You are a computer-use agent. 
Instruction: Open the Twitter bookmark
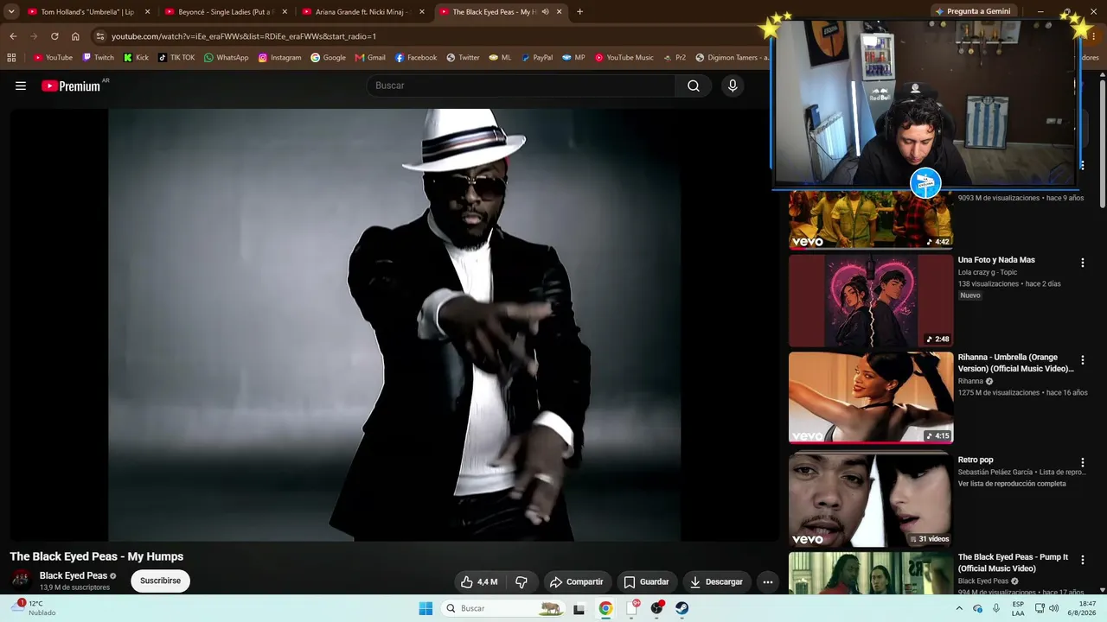[463, 58]
